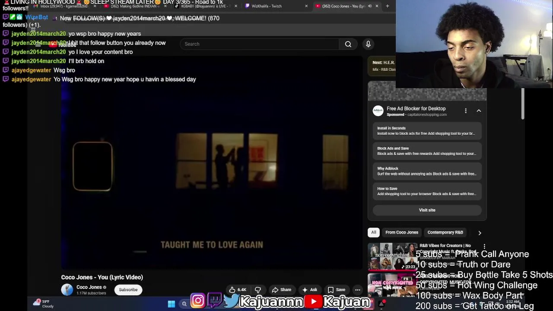The height and width of the screenshot is (311, 553).
Task: Open the YouTube hamburger guide menu
Action: click(x=38, y=44)
